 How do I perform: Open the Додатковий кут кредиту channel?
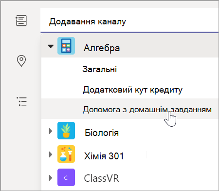[x=130, y=90]
